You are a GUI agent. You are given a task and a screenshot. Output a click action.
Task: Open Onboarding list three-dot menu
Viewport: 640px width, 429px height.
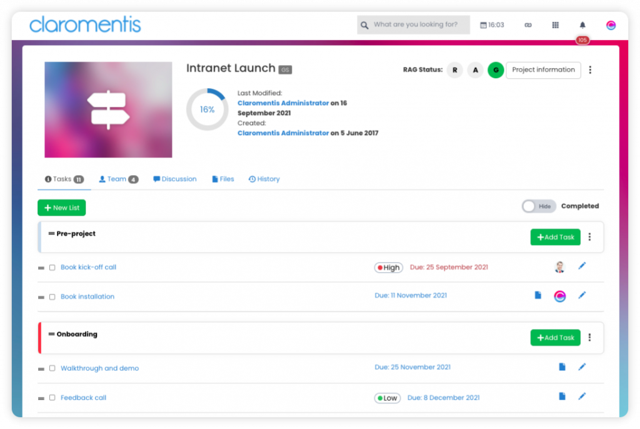(x=589, y=338)
